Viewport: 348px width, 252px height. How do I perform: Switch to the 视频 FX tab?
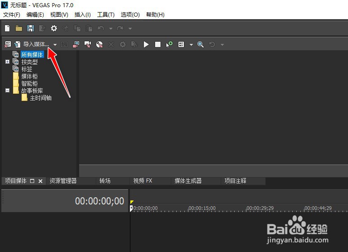pos(143,181)
